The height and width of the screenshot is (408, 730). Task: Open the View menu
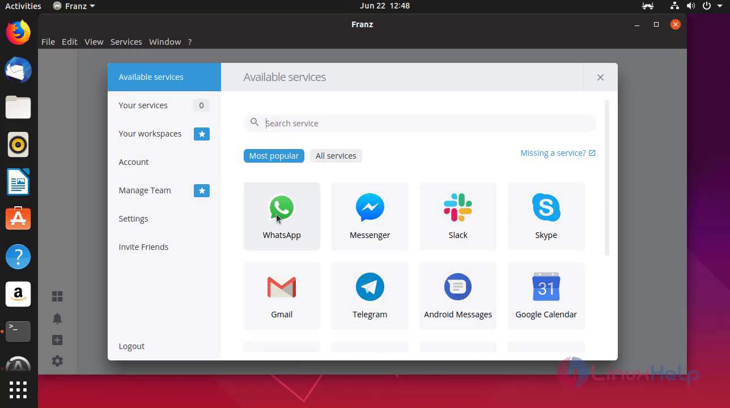coord(94,42)
